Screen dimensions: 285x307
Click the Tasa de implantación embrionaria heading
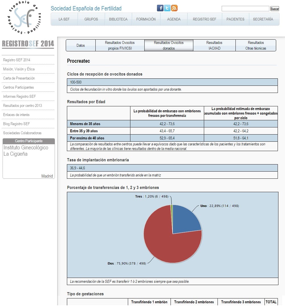(x=98, y=160)
